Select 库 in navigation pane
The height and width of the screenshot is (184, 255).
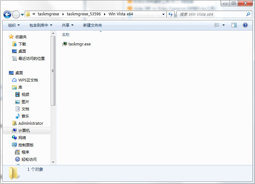[x=20, y=87]
